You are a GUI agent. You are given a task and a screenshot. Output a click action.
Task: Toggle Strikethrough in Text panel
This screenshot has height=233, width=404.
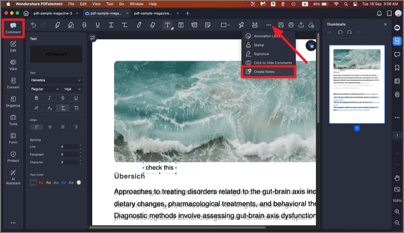pos(62,98)
